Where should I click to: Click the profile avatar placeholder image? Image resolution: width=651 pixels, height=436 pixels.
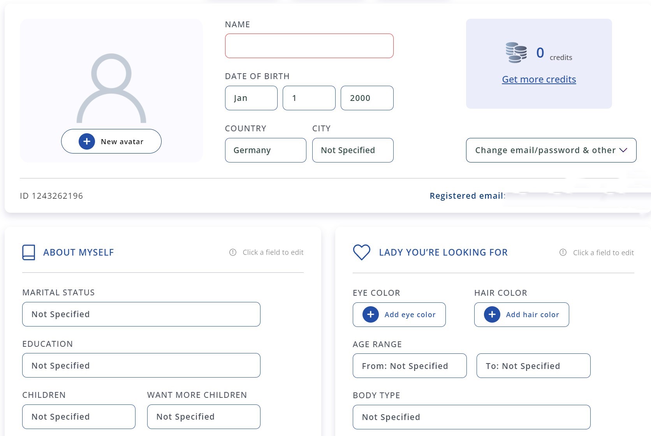tap(111, 88)
